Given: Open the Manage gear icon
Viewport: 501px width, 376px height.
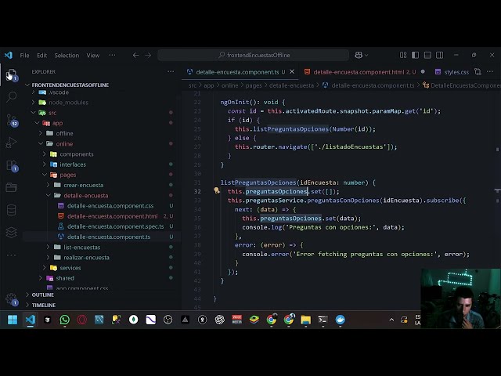Looking at the screenshot, I should click(x=12, y=299).
